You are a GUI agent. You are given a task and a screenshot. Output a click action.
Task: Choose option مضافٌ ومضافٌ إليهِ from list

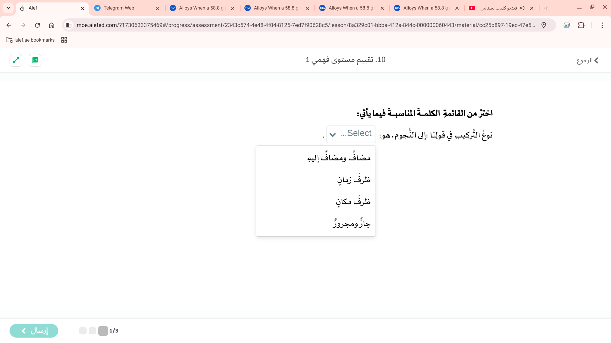pos(339,158)
